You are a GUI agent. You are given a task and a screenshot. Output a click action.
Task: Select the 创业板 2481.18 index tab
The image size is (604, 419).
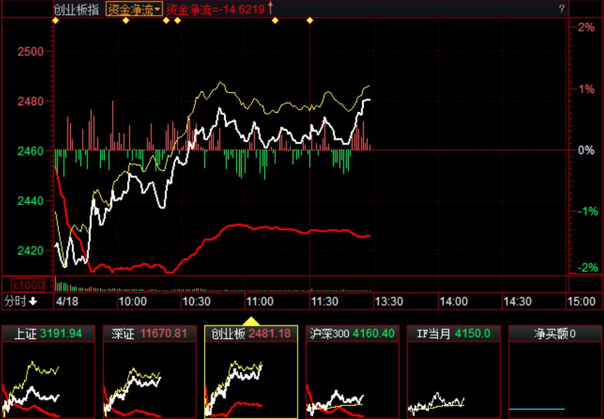point(251,334)
